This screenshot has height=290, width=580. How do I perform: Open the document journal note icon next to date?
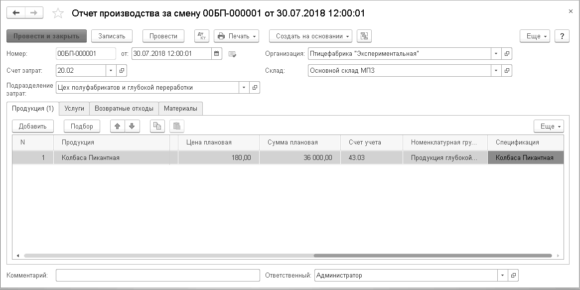[x=232, y=54]
